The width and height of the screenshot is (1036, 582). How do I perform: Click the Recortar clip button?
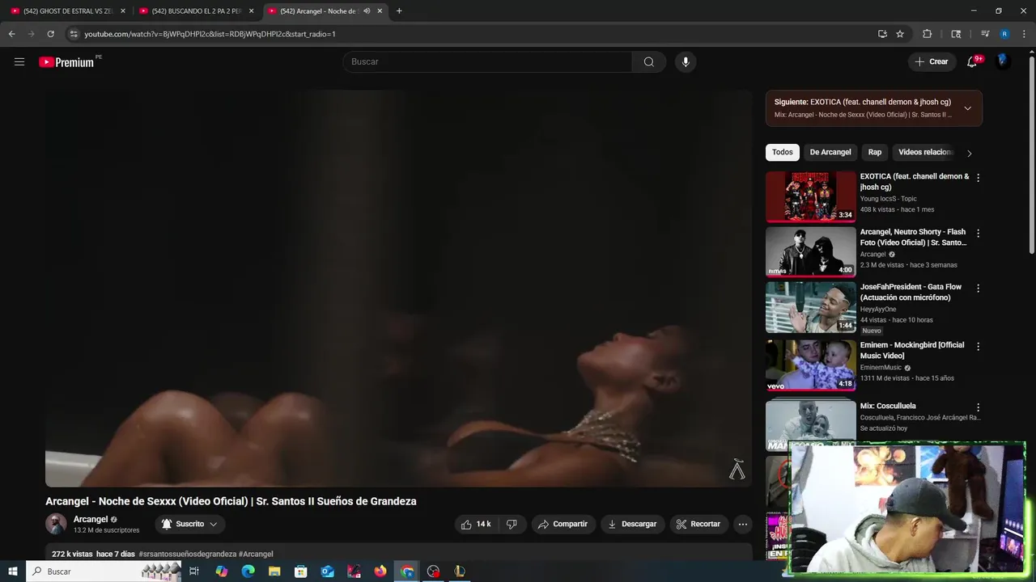click(698, 524)
